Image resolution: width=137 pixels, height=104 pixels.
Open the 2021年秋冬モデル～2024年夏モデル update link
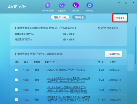coord(68,80)
